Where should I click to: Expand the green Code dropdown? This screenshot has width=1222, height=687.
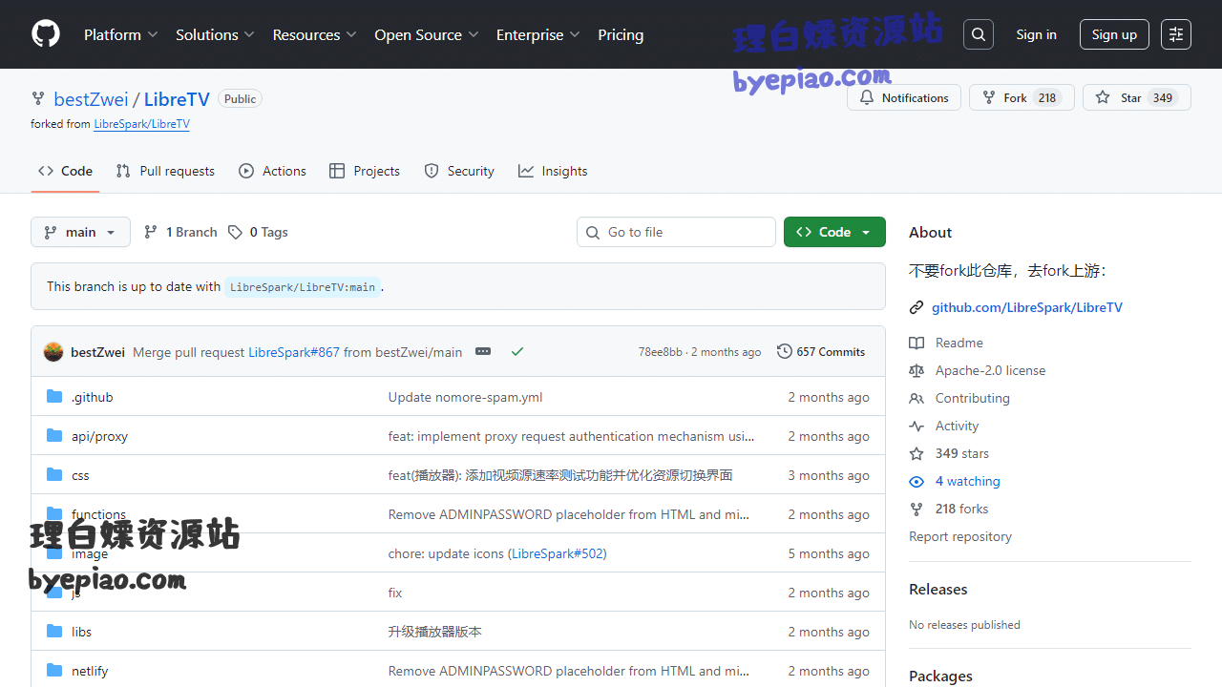pos(834,232)
